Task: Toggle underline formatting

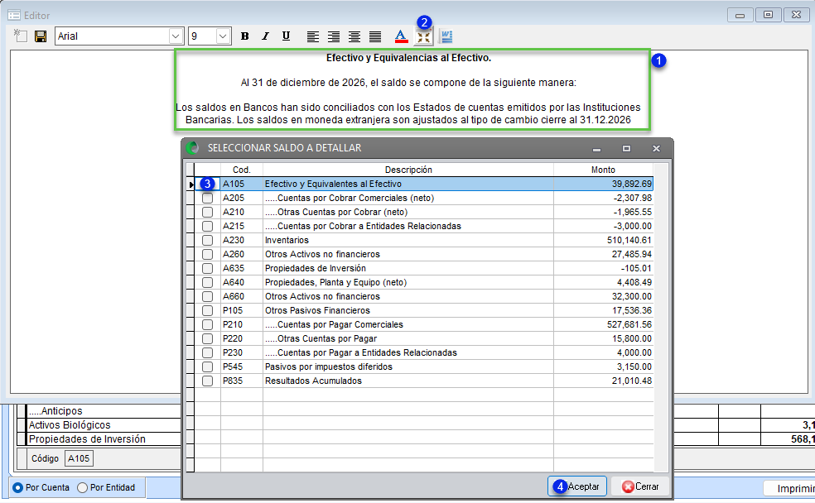Action: (286, 36)
